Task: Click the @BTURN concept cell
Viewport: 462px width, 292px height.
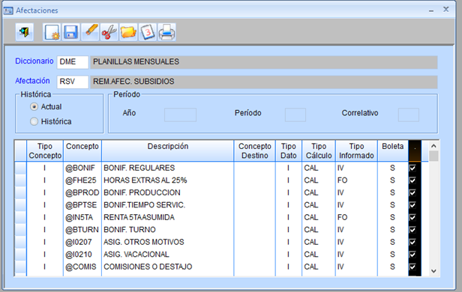Action: pos(82,230)
